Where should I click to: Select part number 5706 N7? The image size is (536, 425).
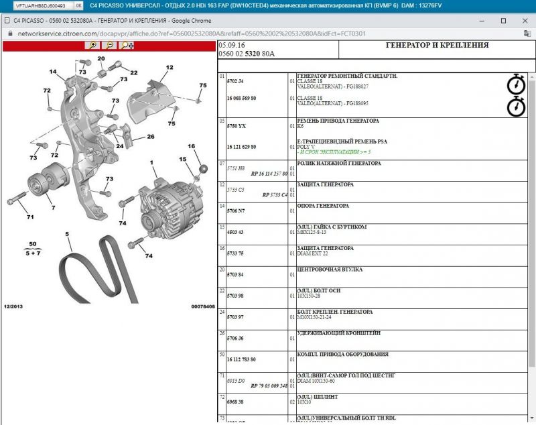(x=239, y=210)
